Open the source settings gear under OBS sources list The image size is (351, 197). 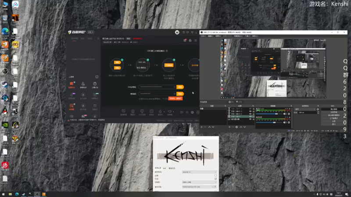coord(236,127)
